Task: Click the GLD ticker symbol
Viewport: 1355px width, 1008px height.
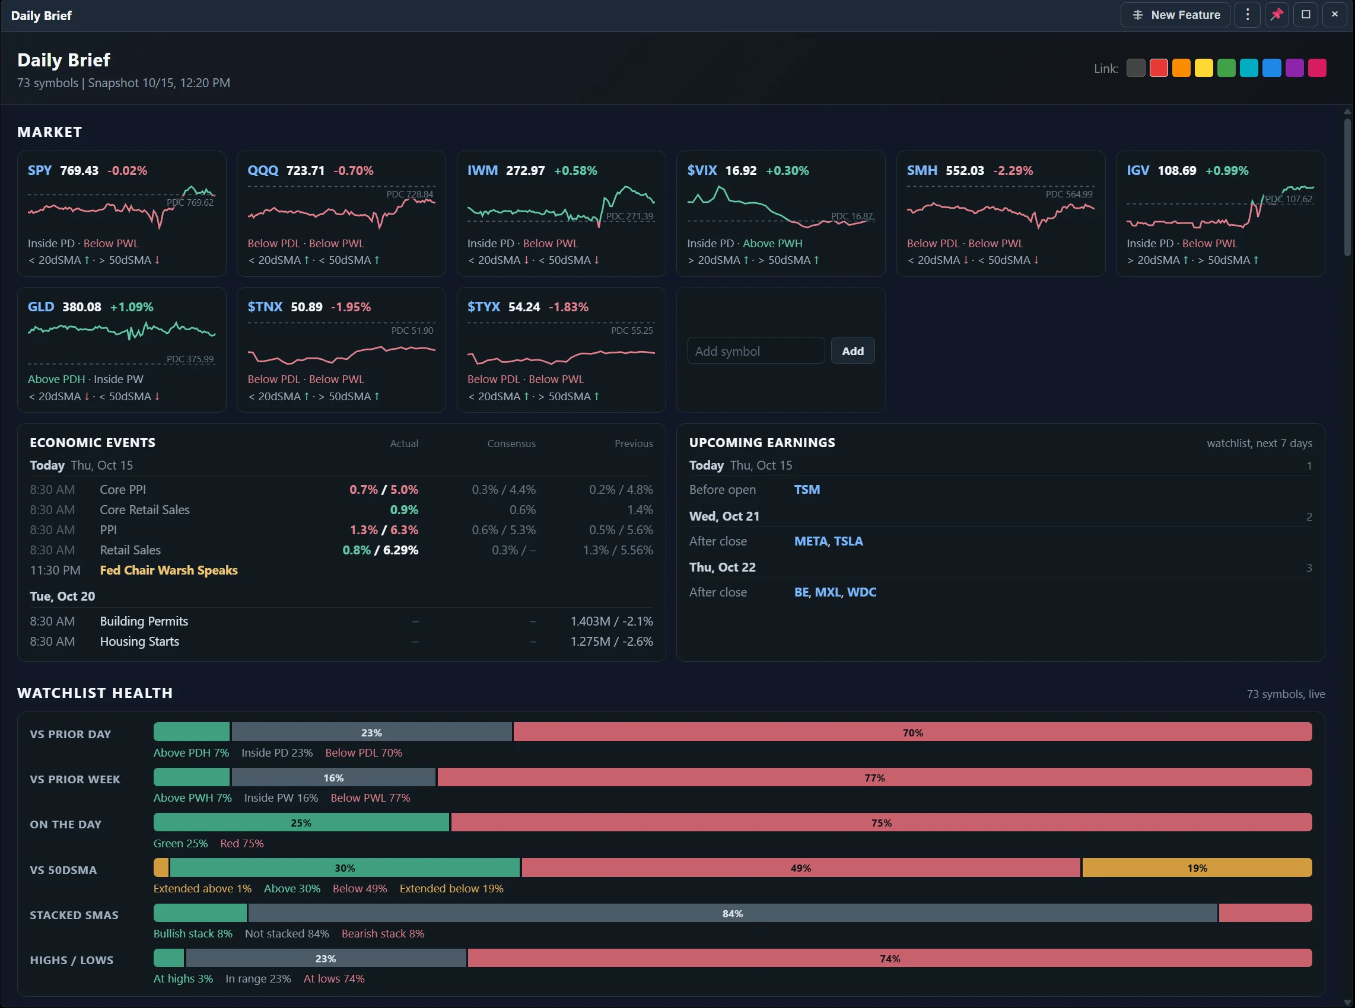Action: (x=41, y=307)
